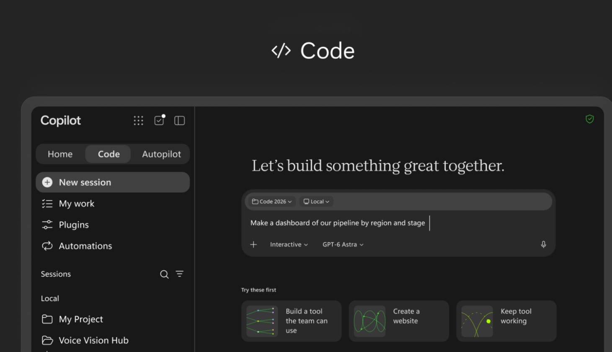Screen dimensions: 612x352
Task: Click the Plugins sliders icon
Action: pyautogui.click(x=47, y=225)
